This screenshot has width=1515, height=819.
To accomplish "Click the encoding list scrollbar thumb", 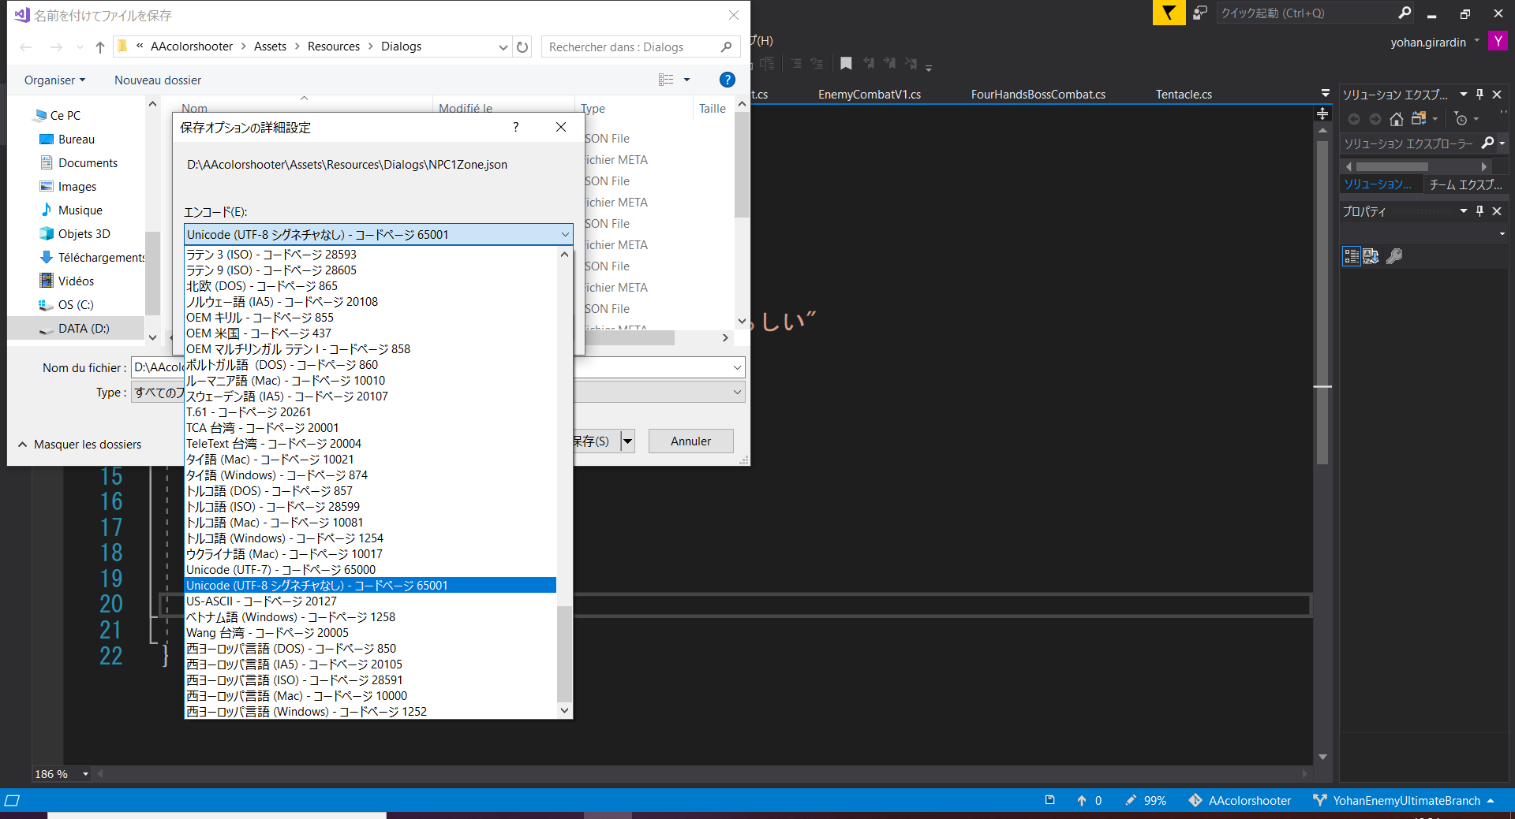I will (x=564, y=654).
